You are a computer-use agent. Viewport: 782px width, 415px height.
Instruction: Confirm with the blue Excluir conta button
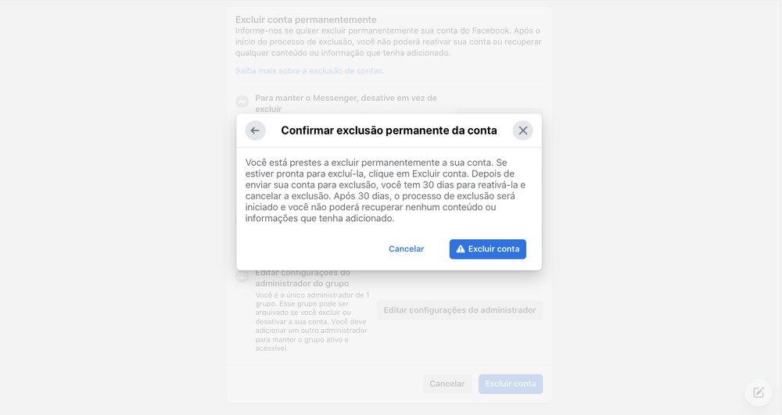(487, 249)
